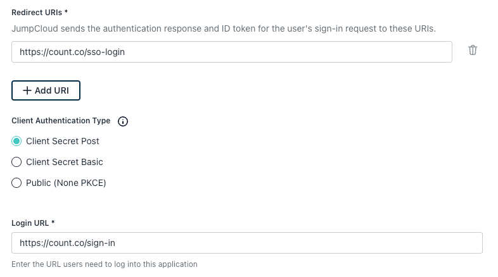The height and width of the screenshot is (277, 498).
Task: Click the Login URL helper text below field
Action: tap(105, 264)
